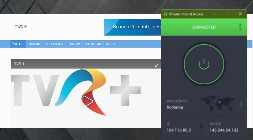The height and width of the screenshot is (140, 253).
Task: Toggle the VPN power button
Action: coord(204,64)
